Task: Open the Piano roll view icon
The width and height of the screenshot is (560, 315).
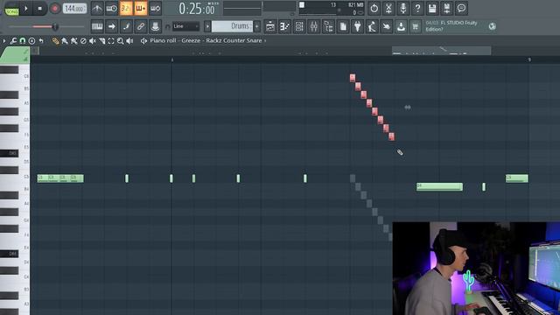Action: [284, 26]
